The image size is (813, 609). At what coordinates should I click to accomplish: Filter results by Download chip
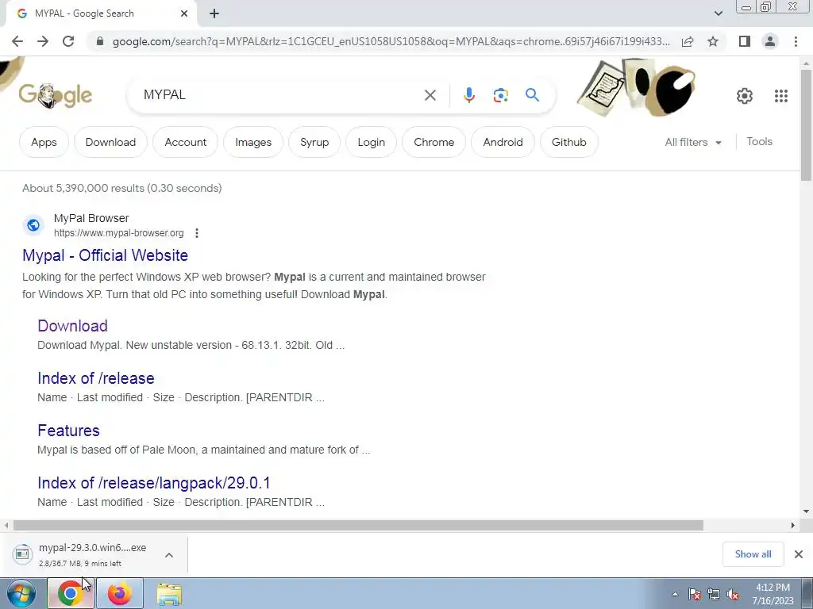(110, 142)
